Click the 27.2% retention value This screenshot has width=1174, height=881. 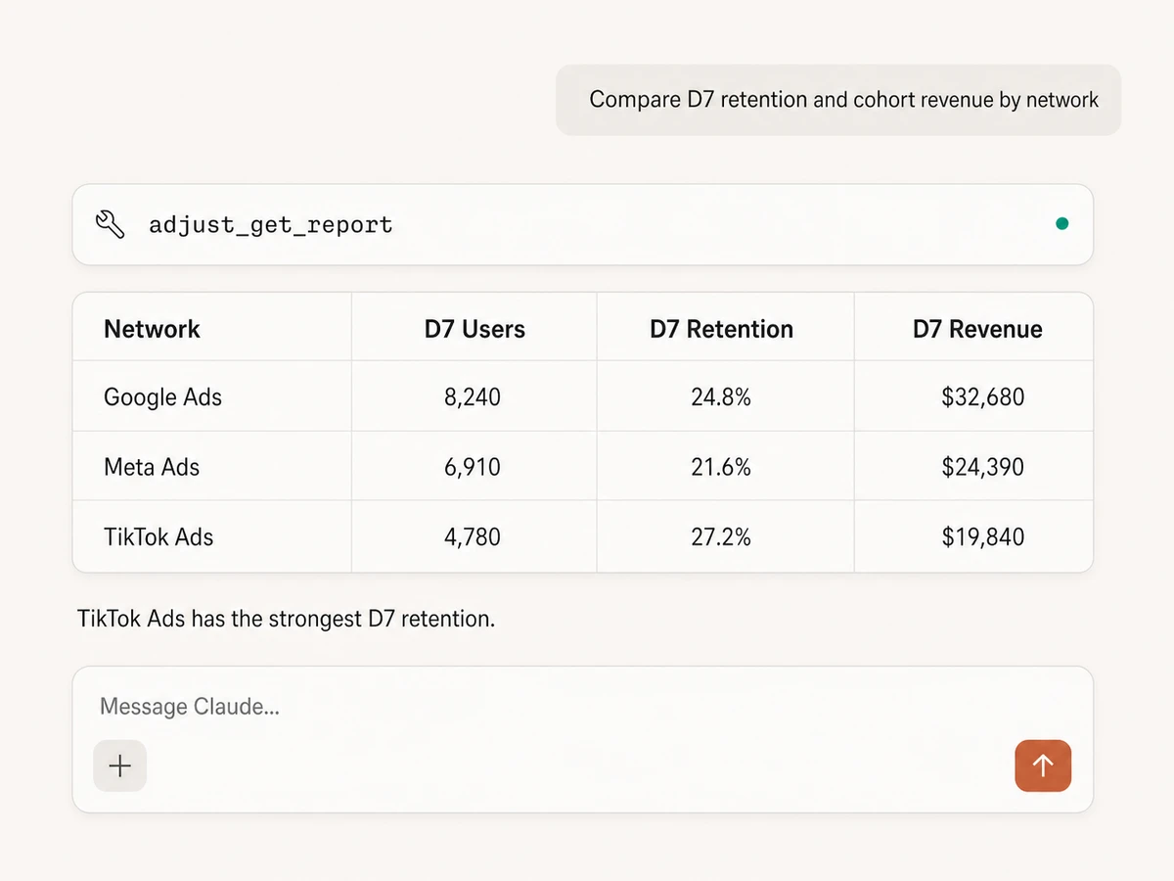coord(721,536)
